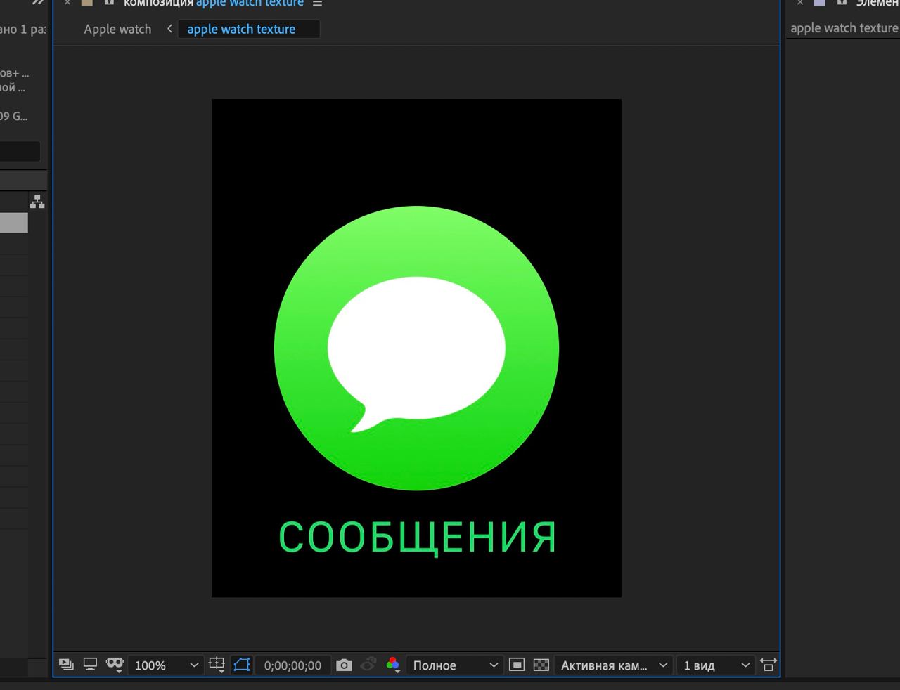Viewport: 900px width, 690px height.
Task: Click the right panel label color swatch
Action: pos(820,2)
